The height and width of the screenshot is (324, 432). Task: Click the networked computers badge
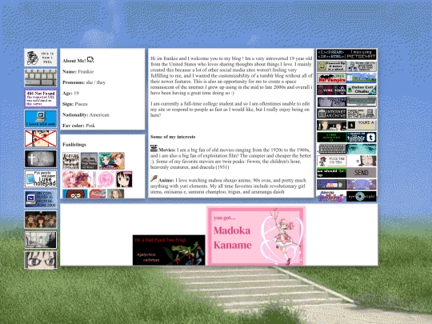(x=362, y=66)
